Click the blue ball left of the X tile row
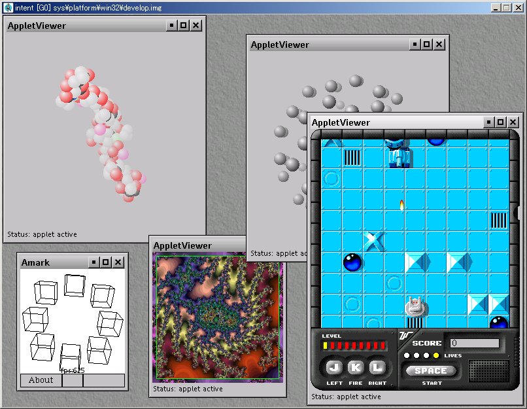 pyautogui.click(x=352, y=262)
